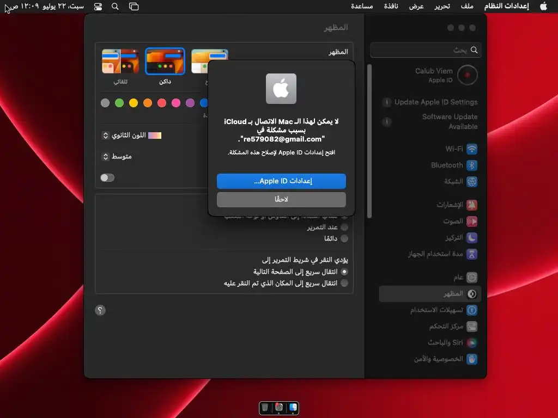Select the المظهر appearance icon in sidebar
Screen dimensions: 558x418
471,293
